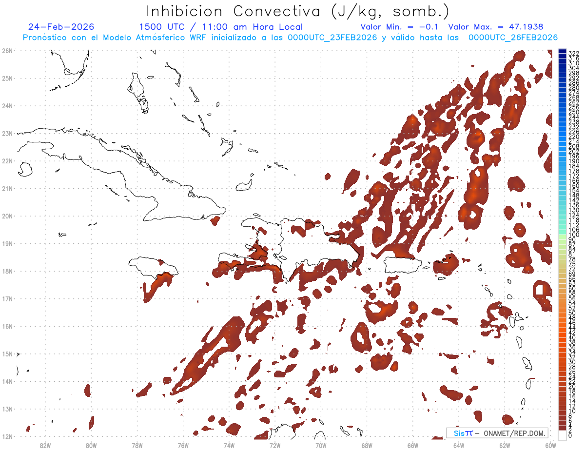
Task: Click the title "Inhibicion Convectiva (J/kg, somb.)"
Action: 298,12
